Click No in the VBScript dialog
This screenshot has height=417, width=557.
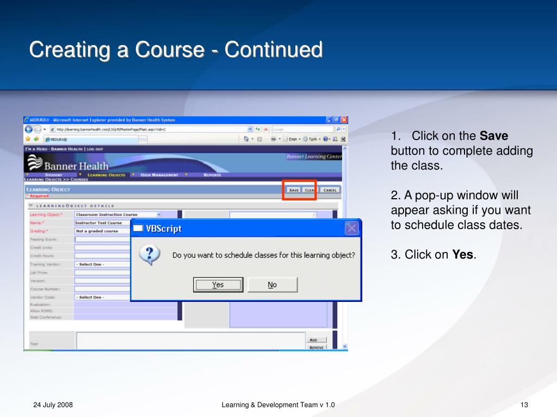pos(273,285)
